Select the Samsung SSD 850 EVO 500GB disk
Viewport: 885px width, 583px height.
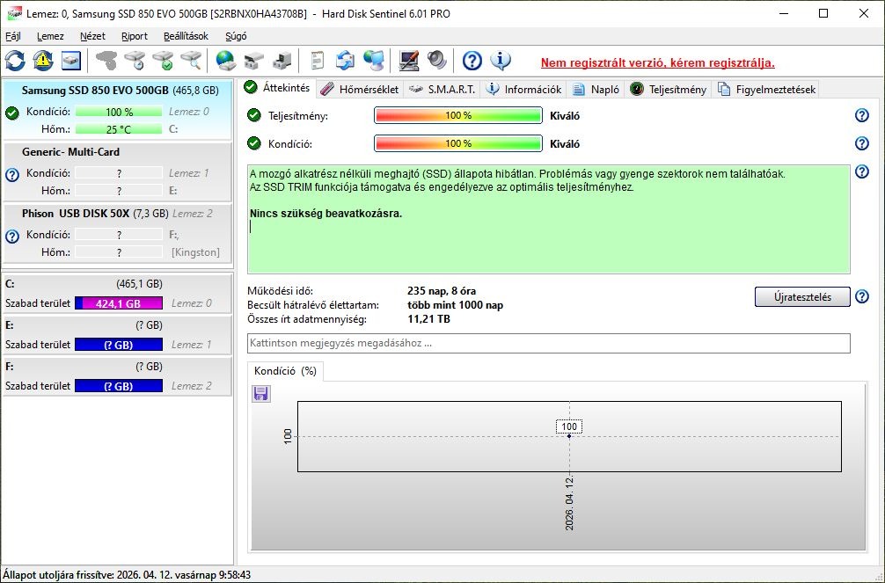[x=117, y=110]
